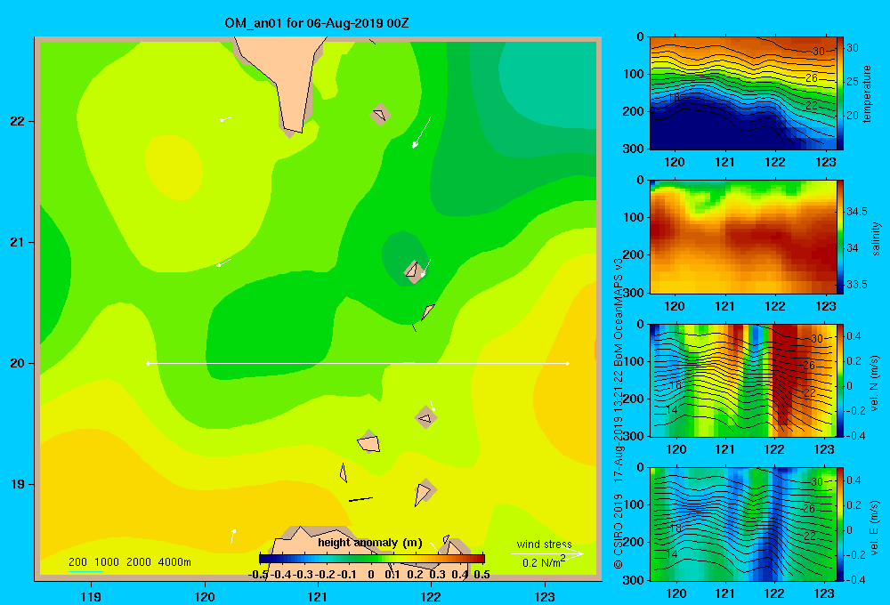Click the '0.2 N/m2' wind scale value

tap(544, 562)
